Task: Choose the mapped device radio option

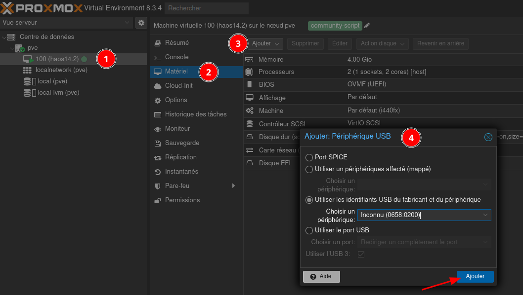Action: (x=309, y=169)
